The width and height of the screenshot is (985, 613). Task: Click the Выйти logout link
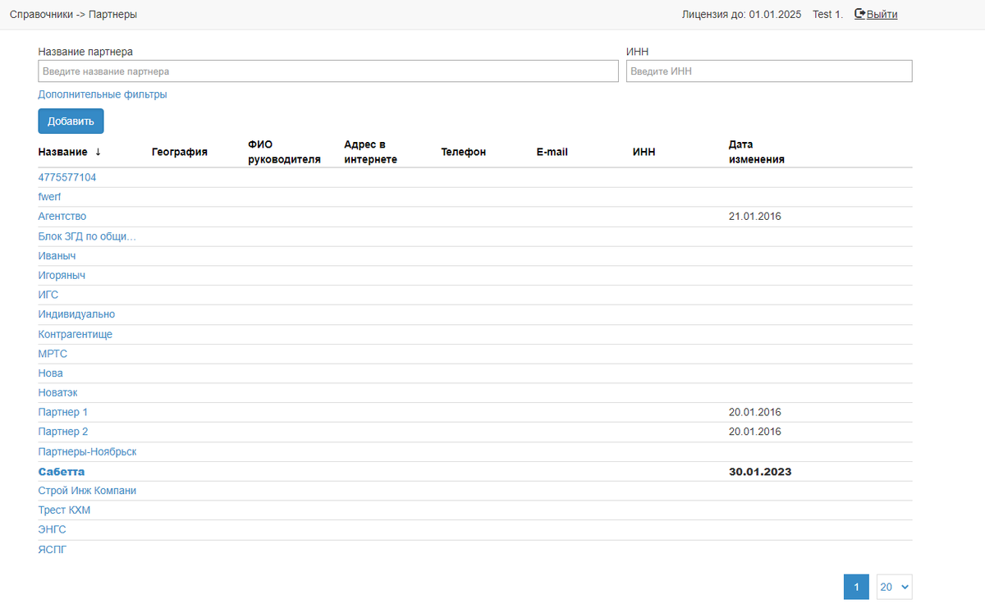tap(882, 14)
